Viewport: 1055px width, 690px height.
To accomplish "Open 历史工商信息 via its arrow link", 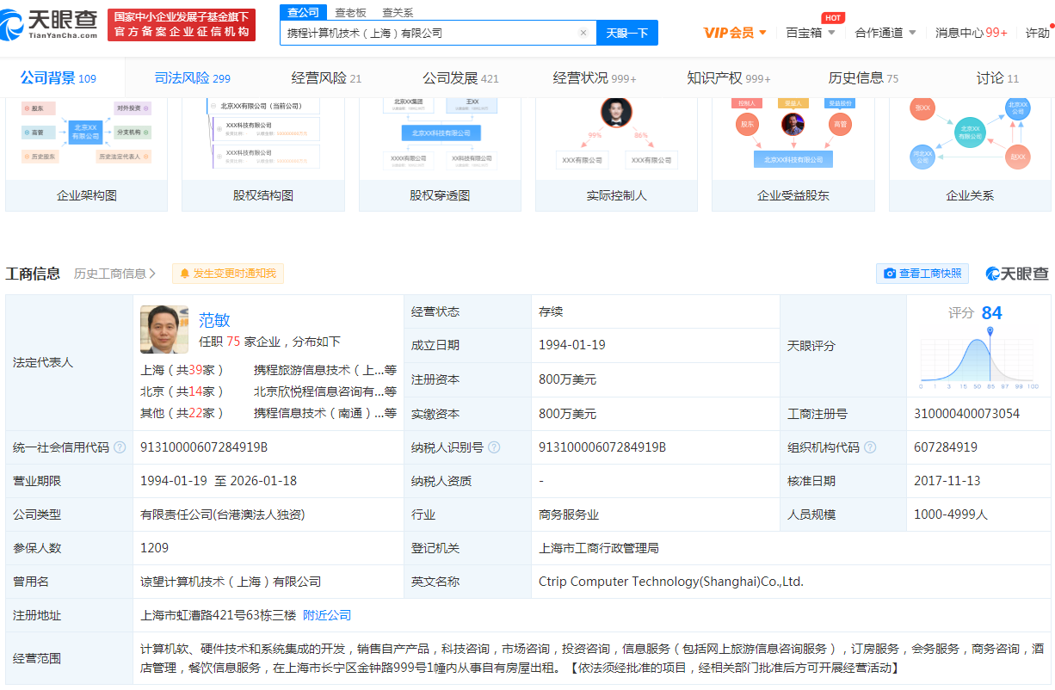I will tap(115, 274).
